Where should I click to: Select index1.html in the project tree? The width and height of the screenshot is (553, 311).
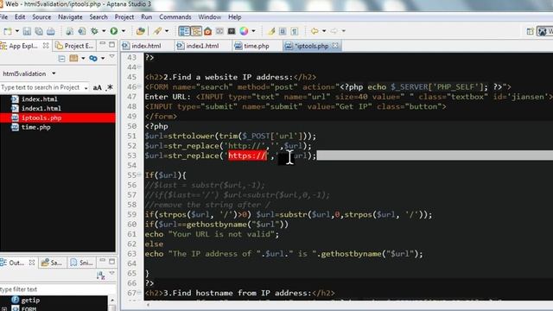tap(41, 108)
